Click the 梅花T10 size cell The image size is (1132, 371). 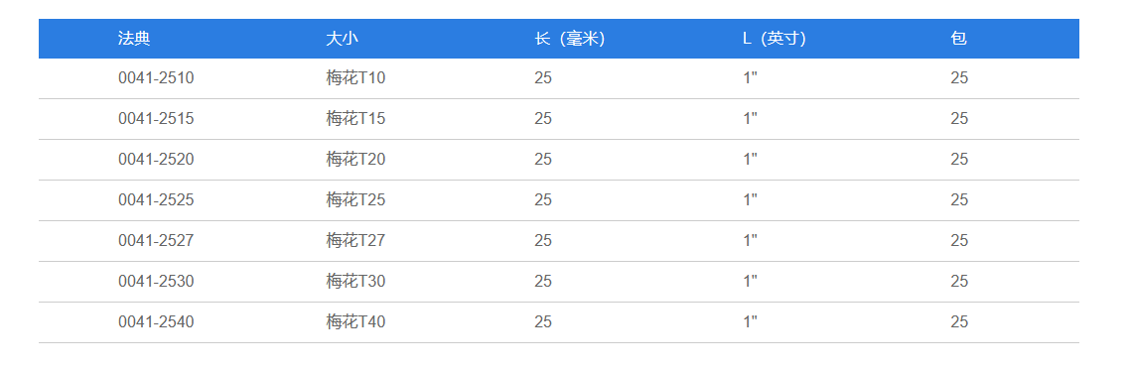point(355,78)
